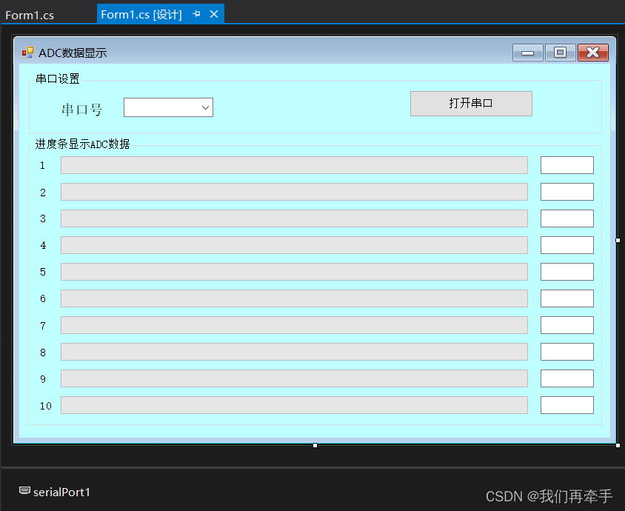Click the text box for row 9

click(x=566, y=378)
